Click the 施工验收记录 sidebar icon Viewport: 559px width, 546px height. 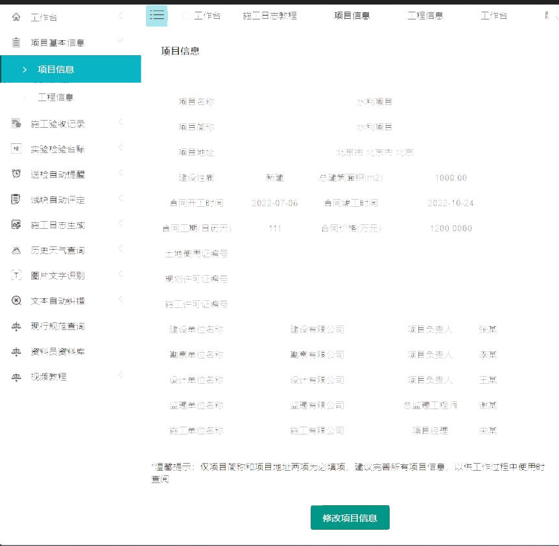16,123
